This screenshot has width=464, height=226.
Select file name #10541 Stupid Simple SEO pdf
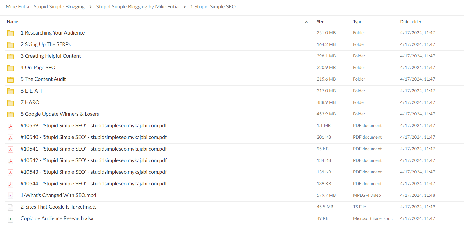(93, 149)
